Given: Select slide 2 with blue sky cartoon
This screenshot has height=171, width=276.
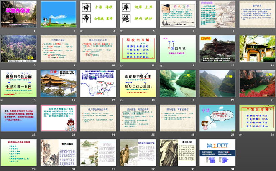Looking at the screenshot, I should point(59,14).
